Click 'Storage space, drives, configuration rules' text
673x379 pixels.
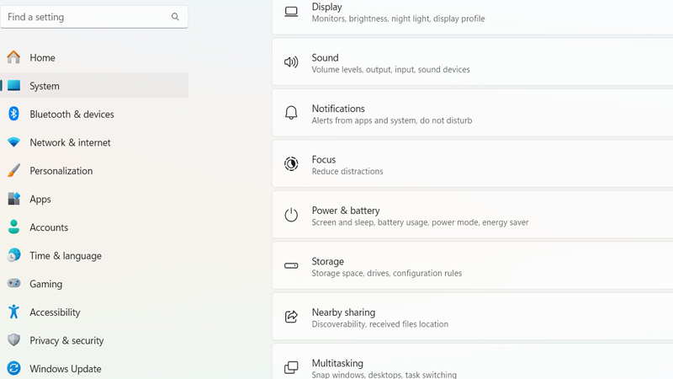(387, 273)
